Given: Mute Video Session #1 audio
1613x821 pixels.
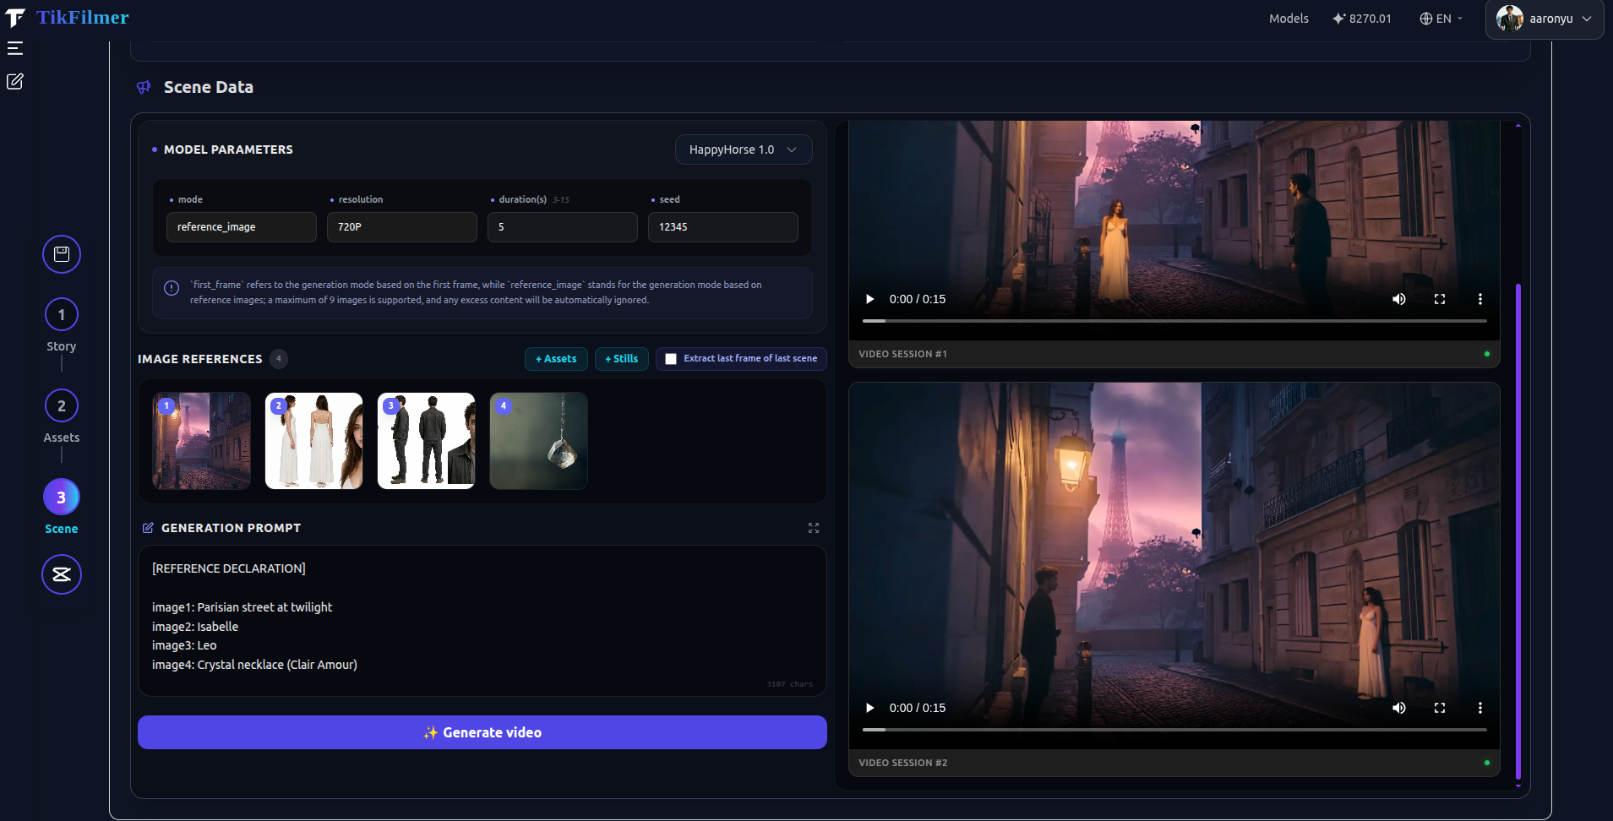Looking at the screenshot, I should click(x=1399, y=299).
